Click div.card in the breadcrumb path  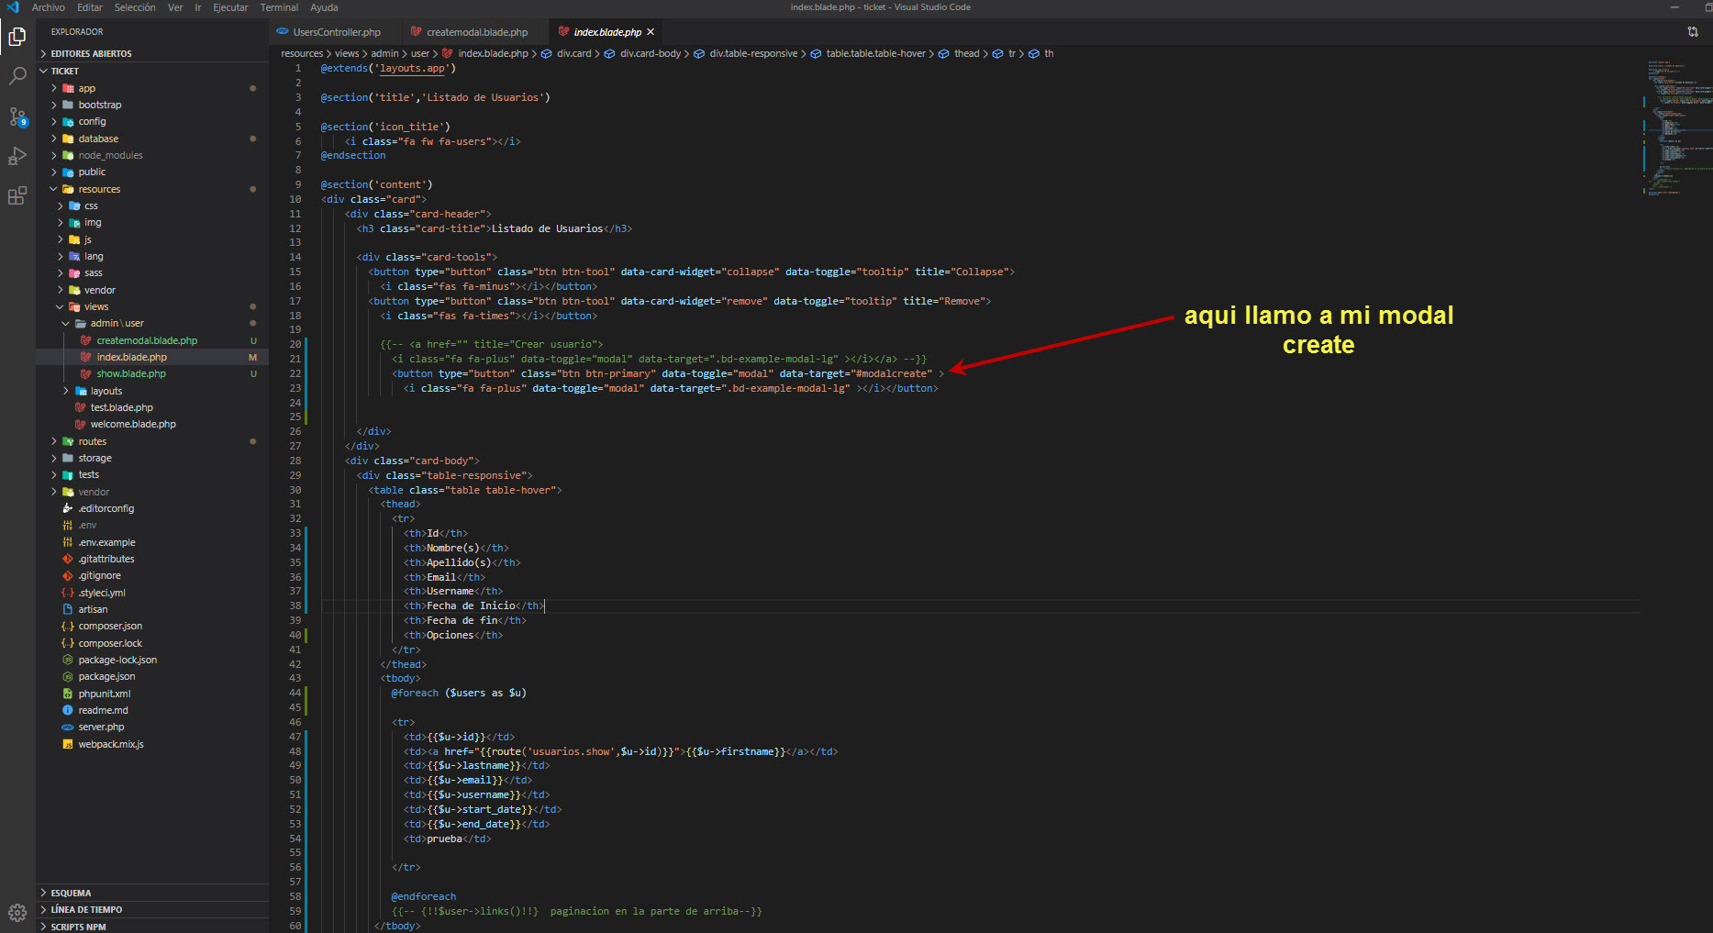(x=566, y=54)
